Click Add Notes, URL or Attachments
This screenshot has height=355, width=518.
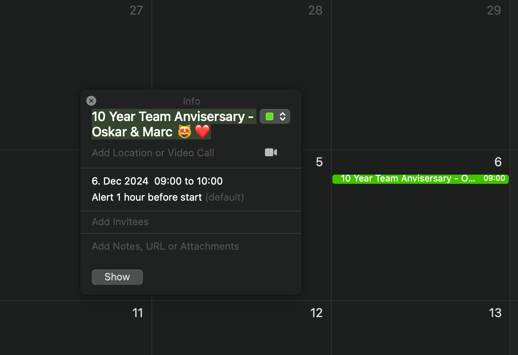point(165,246)
